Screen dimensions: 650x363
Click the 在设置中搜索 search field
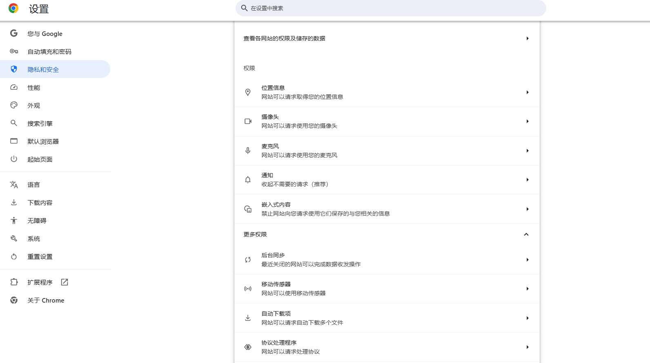[x=391, y=8]
